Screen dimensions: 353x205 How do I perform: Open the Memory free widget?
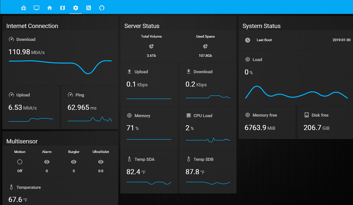[x=267, y=122]
